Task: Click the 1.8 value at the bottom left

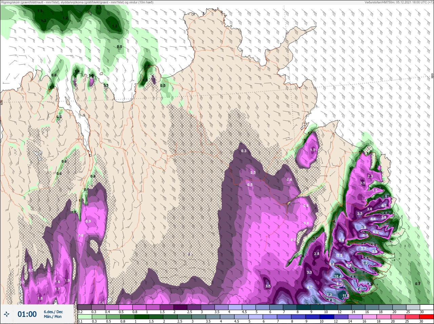Action: click(40, 298)
